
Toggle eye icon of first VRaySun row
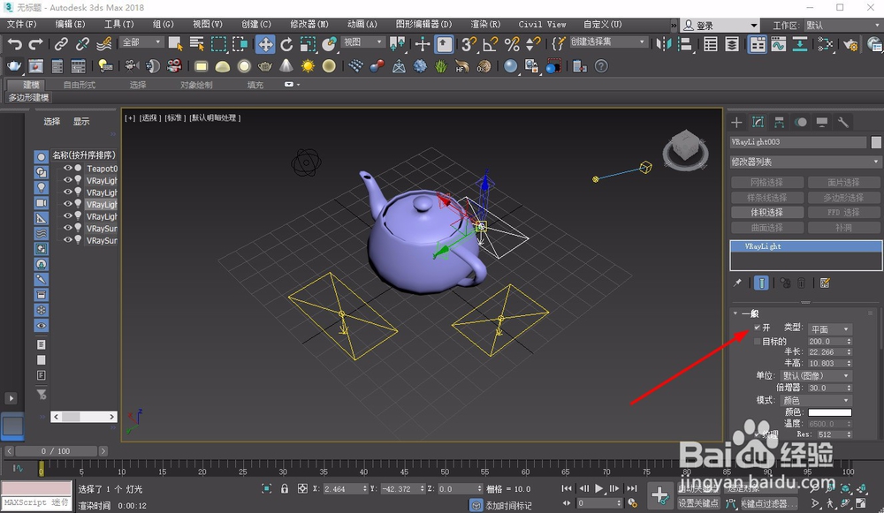click(68, 228)
